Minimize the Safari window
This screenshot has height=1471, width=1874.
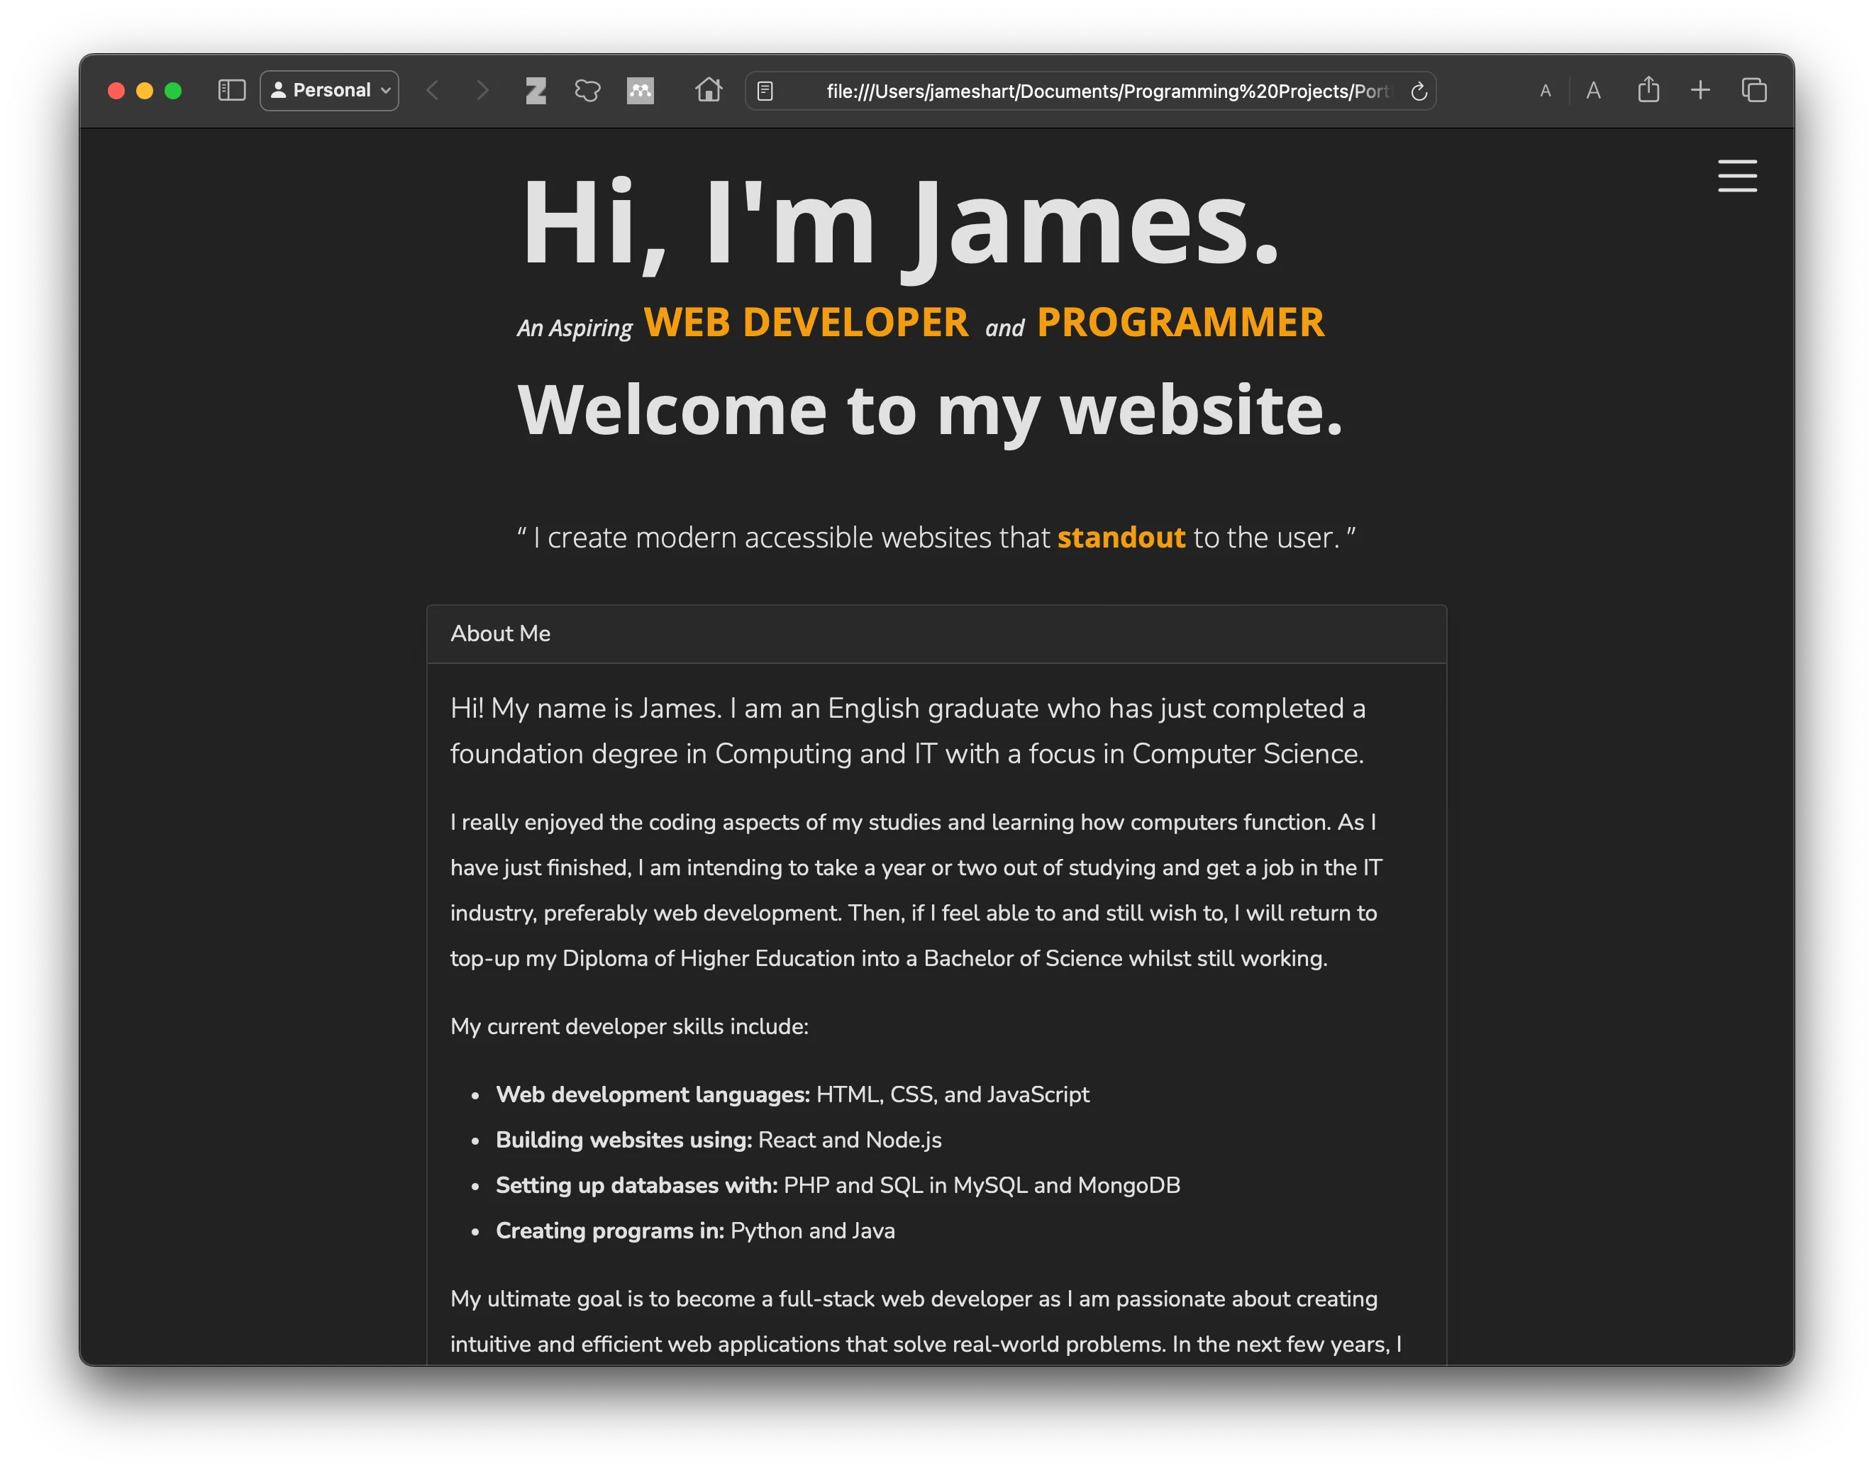coord(145,91)
